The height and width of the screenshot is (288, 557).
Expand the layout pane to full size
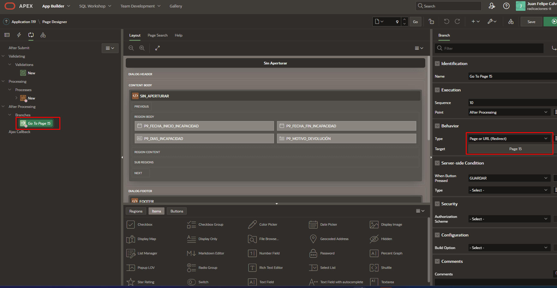click(157, 48)
